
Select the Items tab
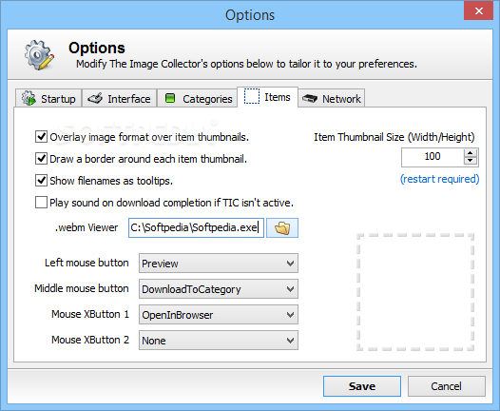pos(267,97)
